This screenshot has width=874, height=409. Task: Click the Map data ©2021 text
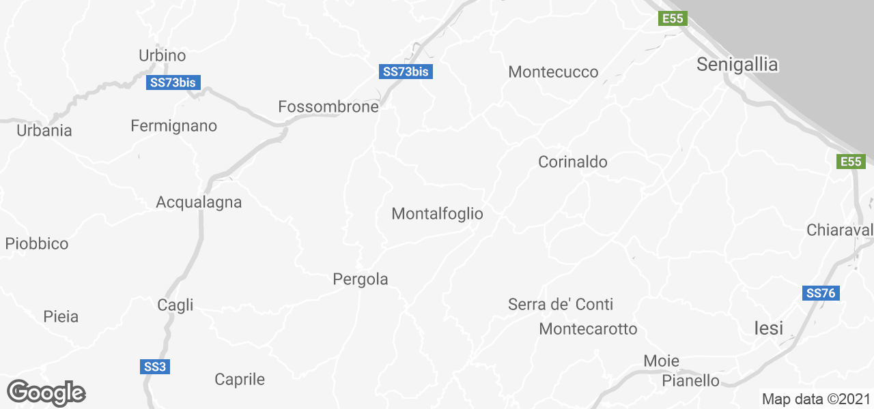(816, 399)
